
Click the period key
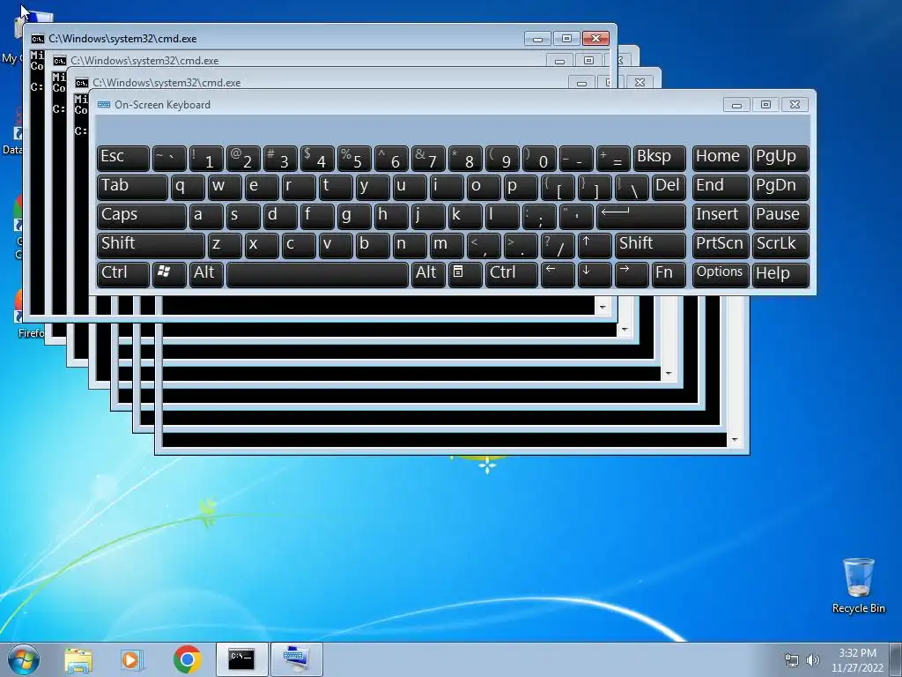tap(521, 245)
